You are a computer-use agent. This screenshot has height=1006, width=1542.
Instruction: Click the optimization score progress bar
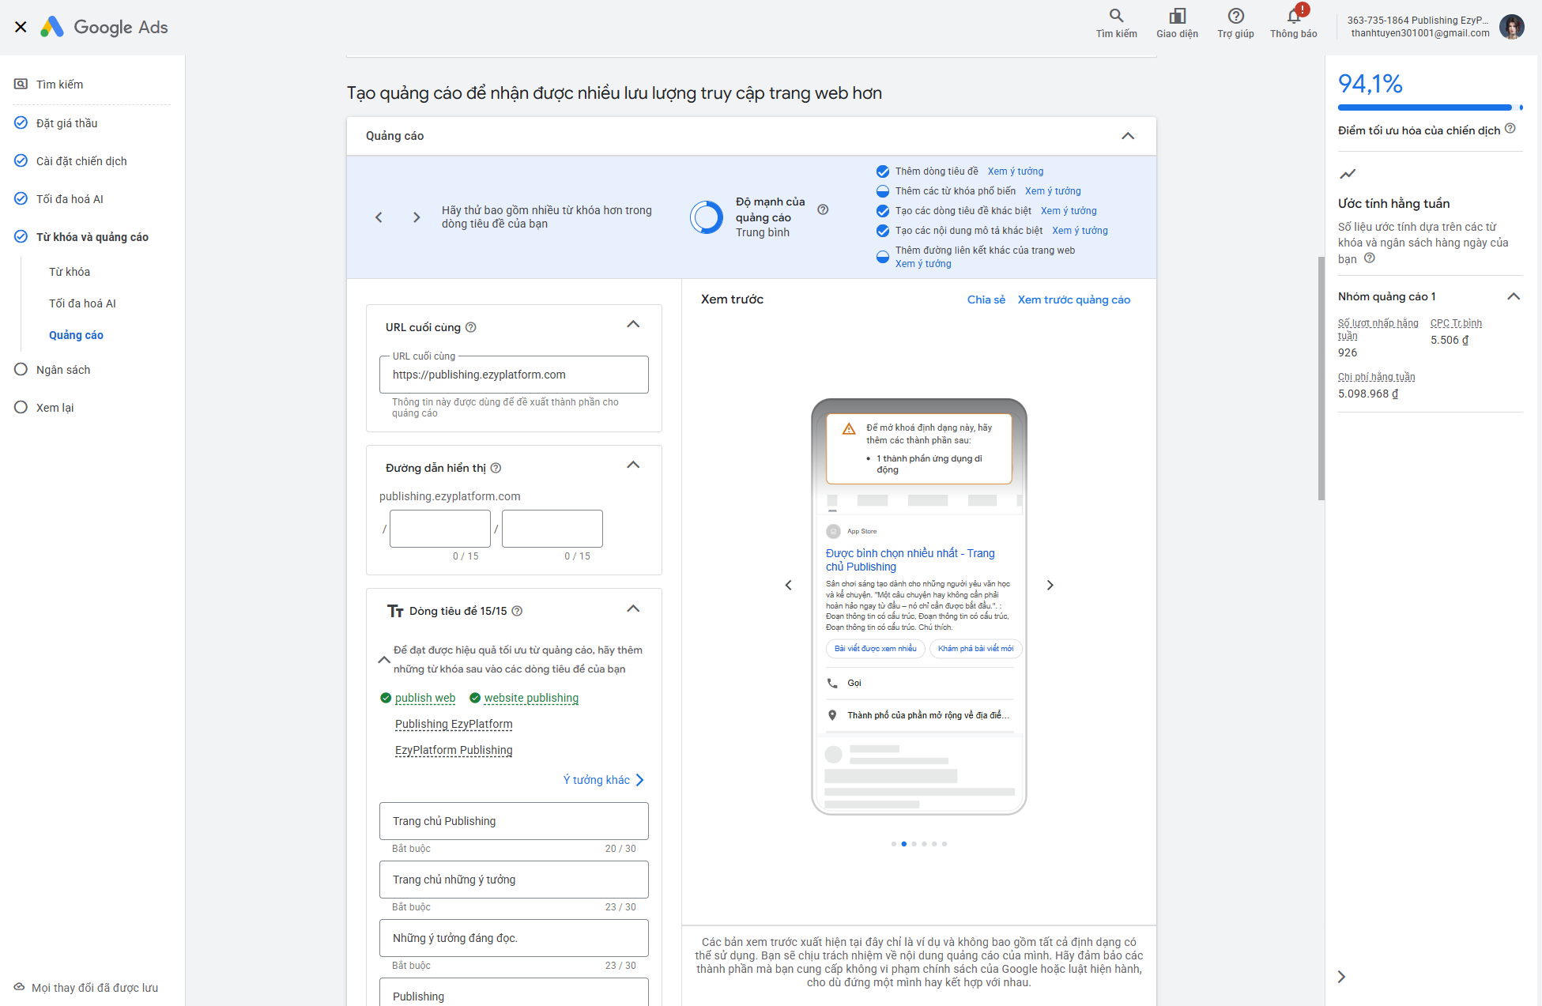pos(1431,107)
